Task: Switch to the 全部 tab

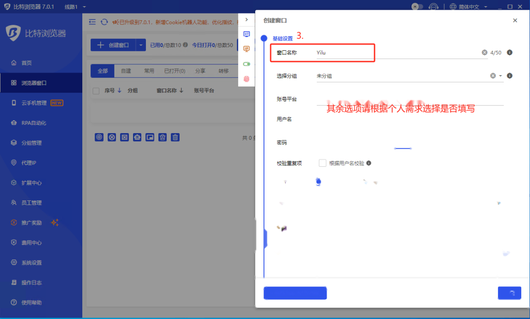Action: click(x=103, y=71)
